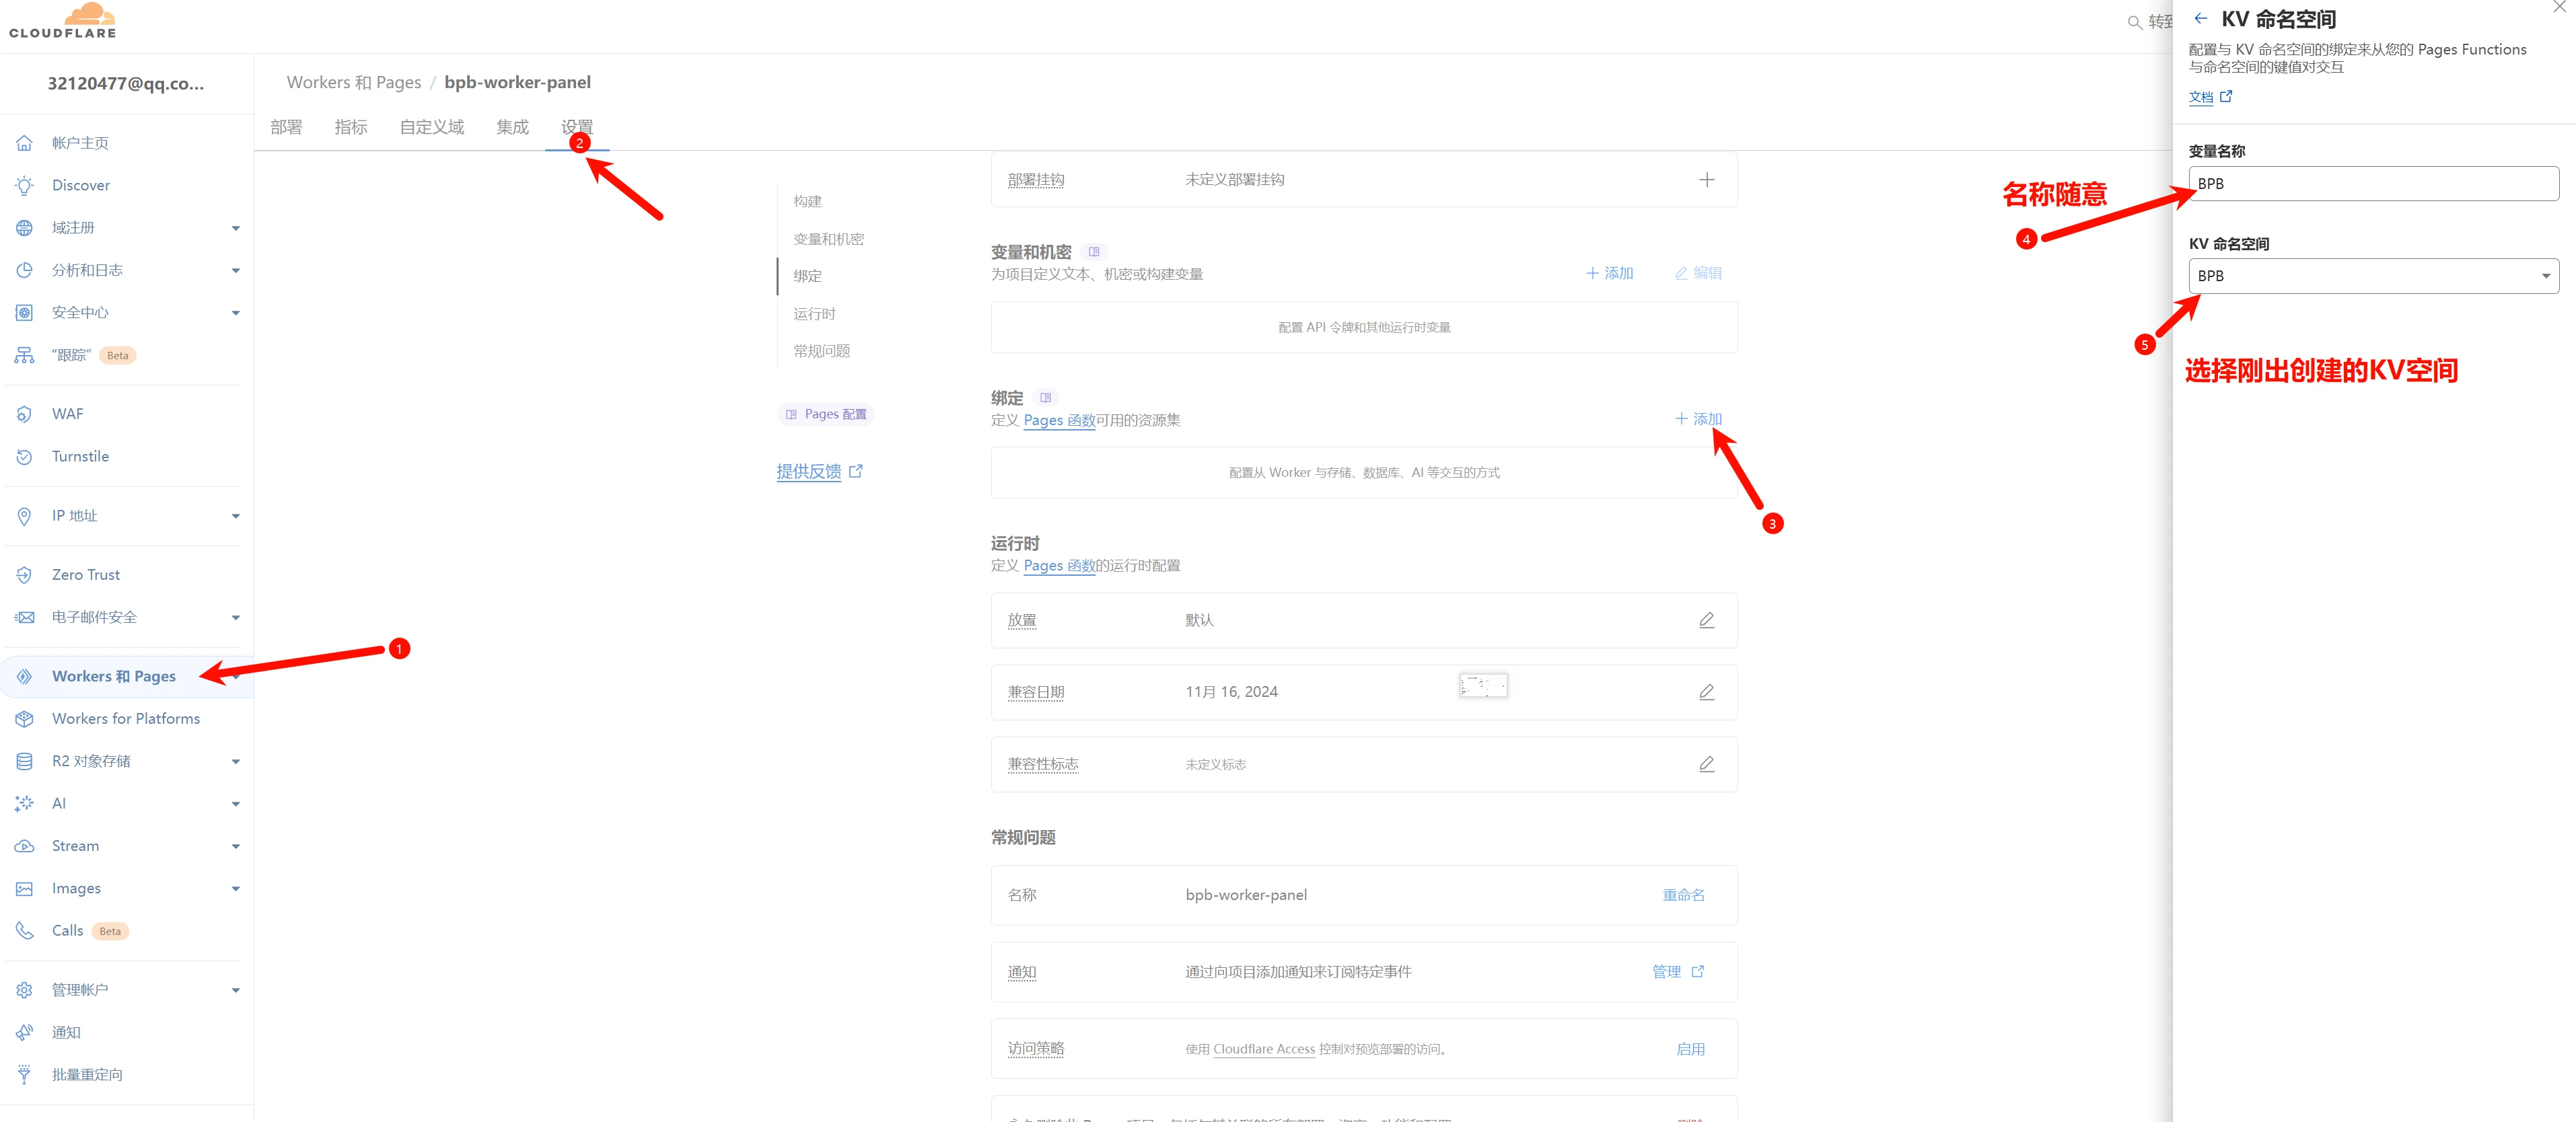Click the 变量名称 input field

pos(2373,184)
